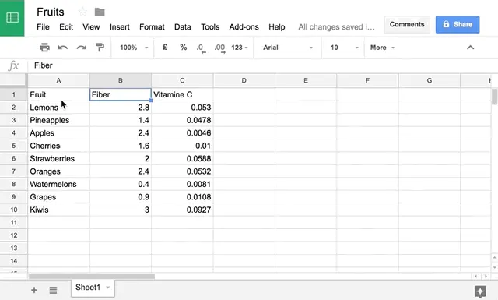Click the vertical scrollbar thumb
Image resolution: width=498 pixels, height=300 pixels.
pyautogui.click(x=494, y=97)
